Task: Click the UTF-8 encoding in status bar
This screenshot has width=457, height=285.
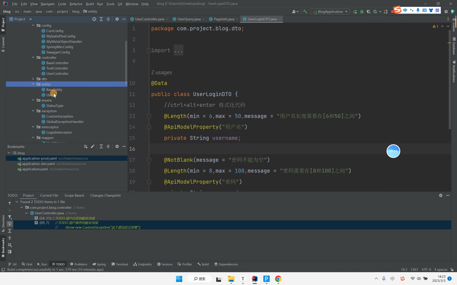Action: click(x=426, y=269)
